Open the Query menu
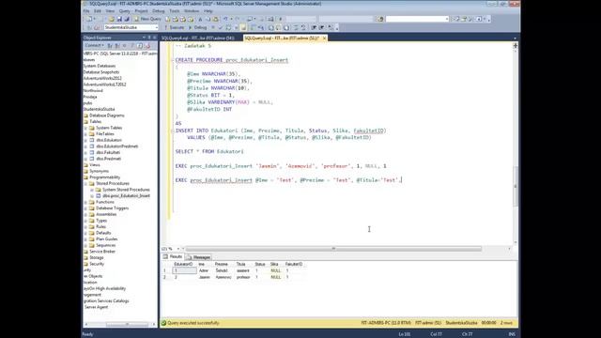601x338 pixels. [x=124, y=11]
